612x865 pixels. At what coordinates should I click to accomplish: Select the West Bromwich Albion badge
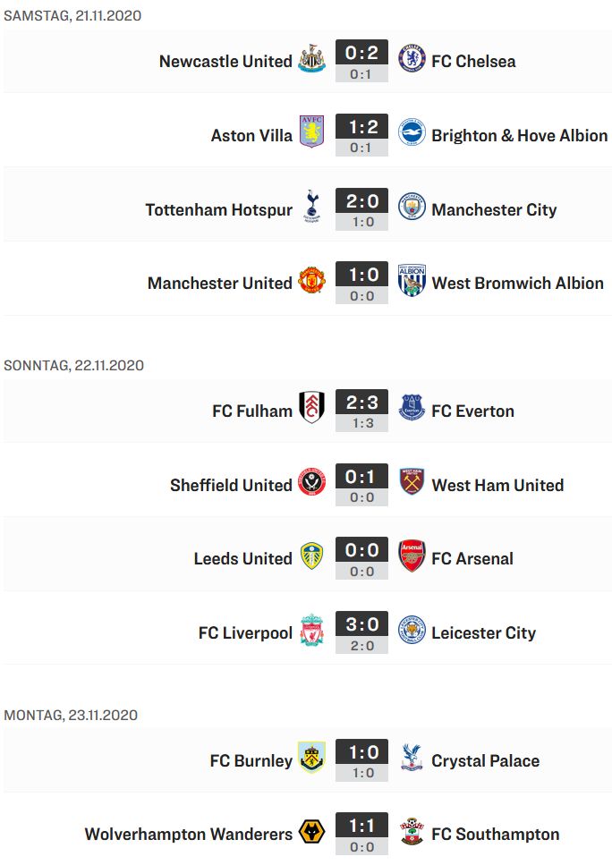tap(412, 280)
